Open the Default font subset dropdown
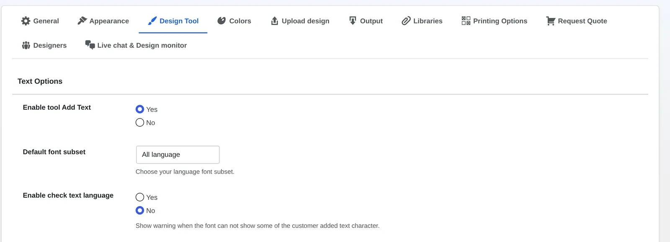The image size is (670, 242). (x=178, y=155)
